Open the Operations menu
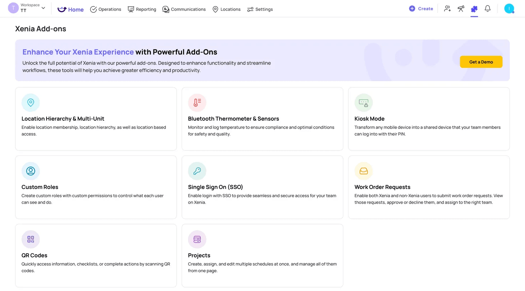Image resolution: width=525 pixels, height=291 pixels. pos(105,9)
